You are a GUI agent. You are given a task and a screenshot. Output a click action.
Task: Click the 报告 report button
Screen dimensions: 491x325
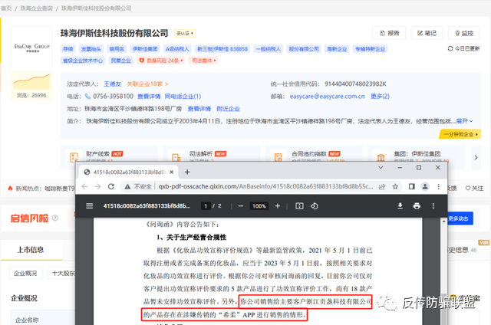tap(389, 33)
